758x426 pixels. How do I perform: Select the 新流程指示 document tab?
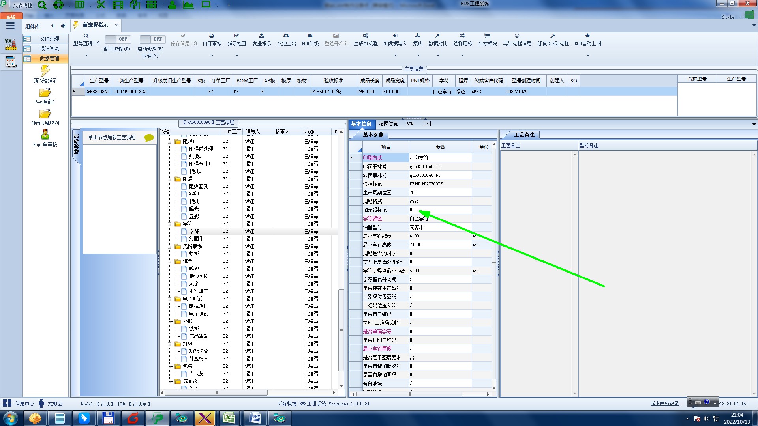(x=95, y=25)
